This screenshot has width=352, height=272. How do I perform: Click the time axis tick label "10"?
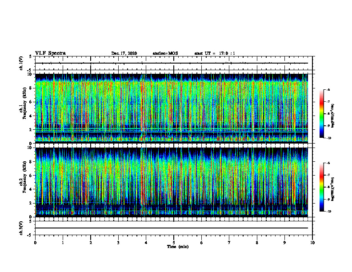pyautogui.click(x=312, y=243)
